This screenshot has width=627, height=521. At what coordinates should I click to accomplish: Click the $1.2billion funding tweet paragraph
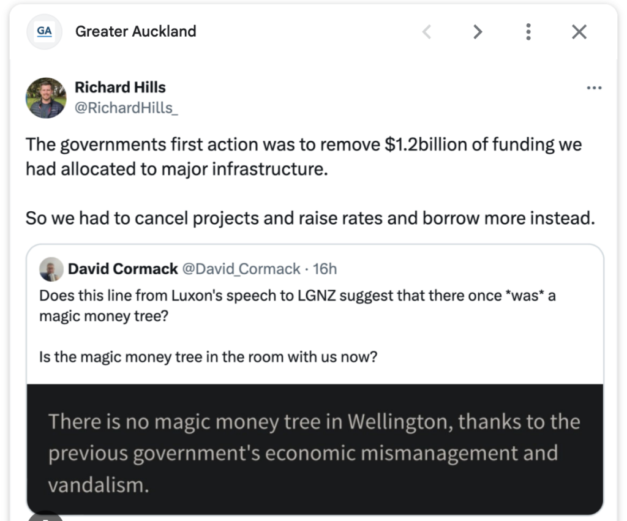(x=303, y=156)
